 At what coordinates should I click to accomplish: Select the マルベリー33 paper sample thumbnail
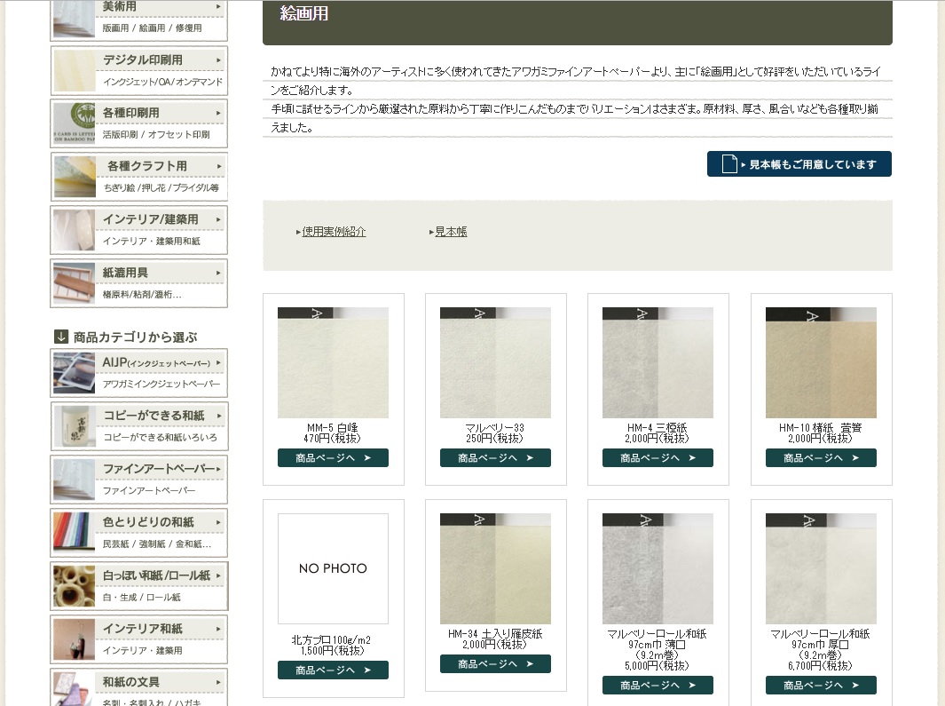pos(495,363)
